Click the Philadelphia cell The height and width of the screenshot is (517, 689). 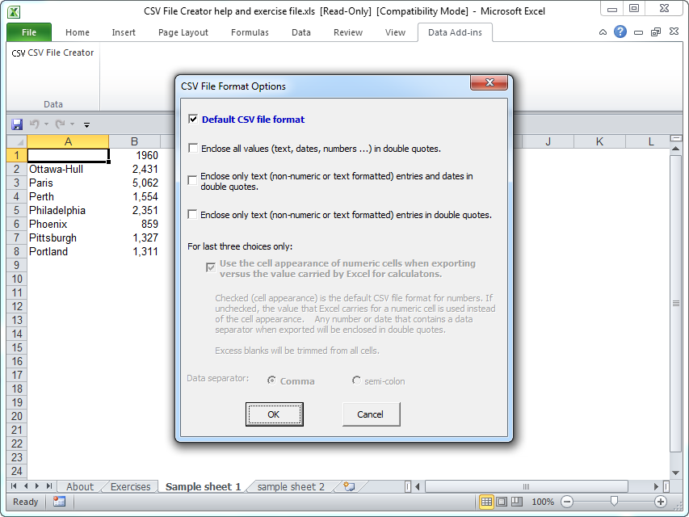[68, 210]
